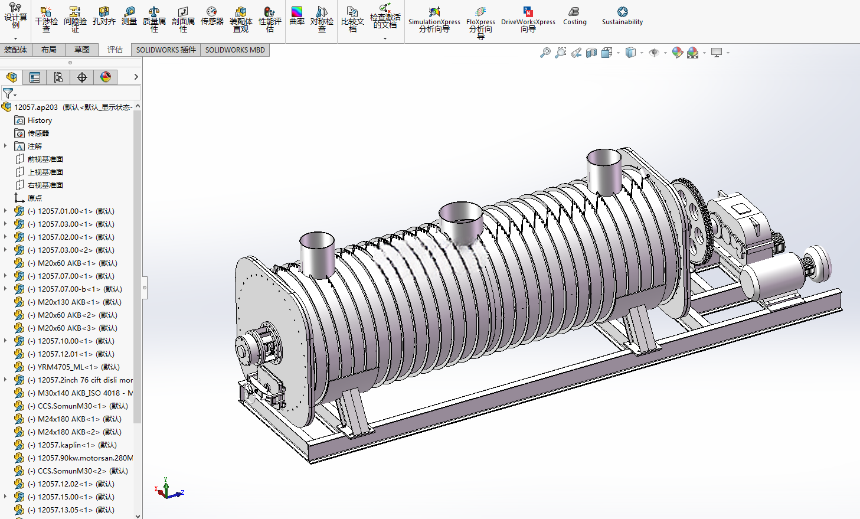Toggle the hide/show items eye icon
This screenshot has height=519, width=860.
653,53
